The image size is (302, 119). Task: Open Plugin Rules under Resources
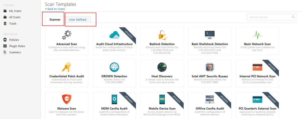[x=17, y=46]
